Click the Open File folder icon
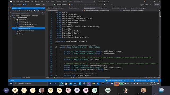 (x=21, y=5)
